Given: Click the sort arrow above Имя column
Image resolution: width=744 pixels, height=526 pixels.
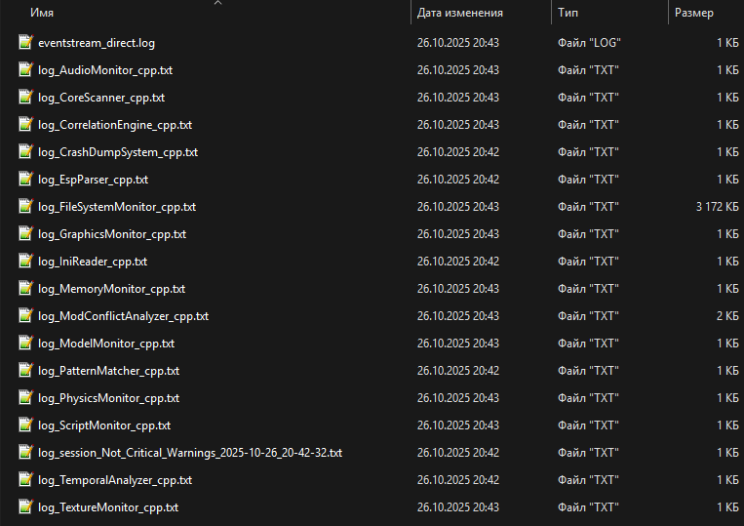Looking at the screenshot, I should tap(217, 3).
